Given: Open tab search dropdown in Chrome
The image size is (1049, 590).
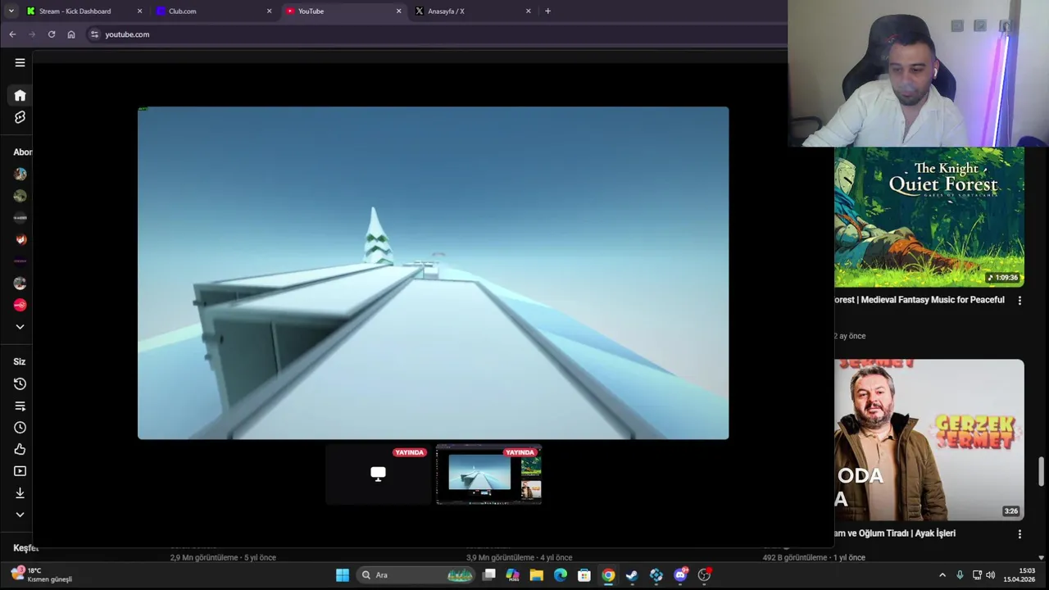Looking at the screenshot, I should point(11,11).
